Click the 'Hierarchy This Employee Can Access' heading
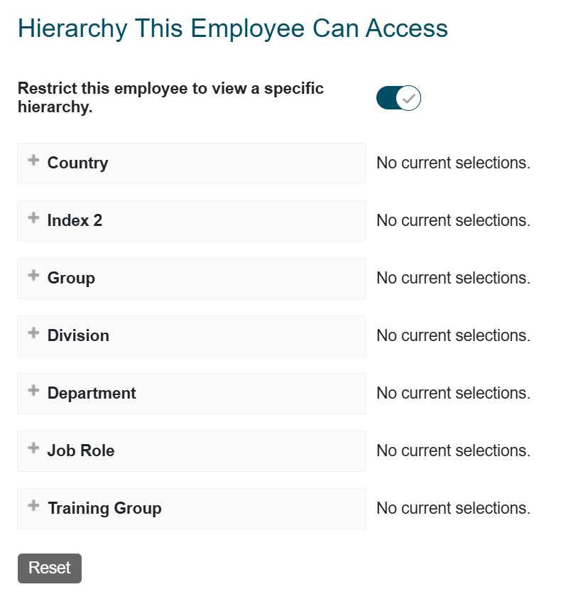The width and height of the screenshot is (561, 604). [233, 28]
